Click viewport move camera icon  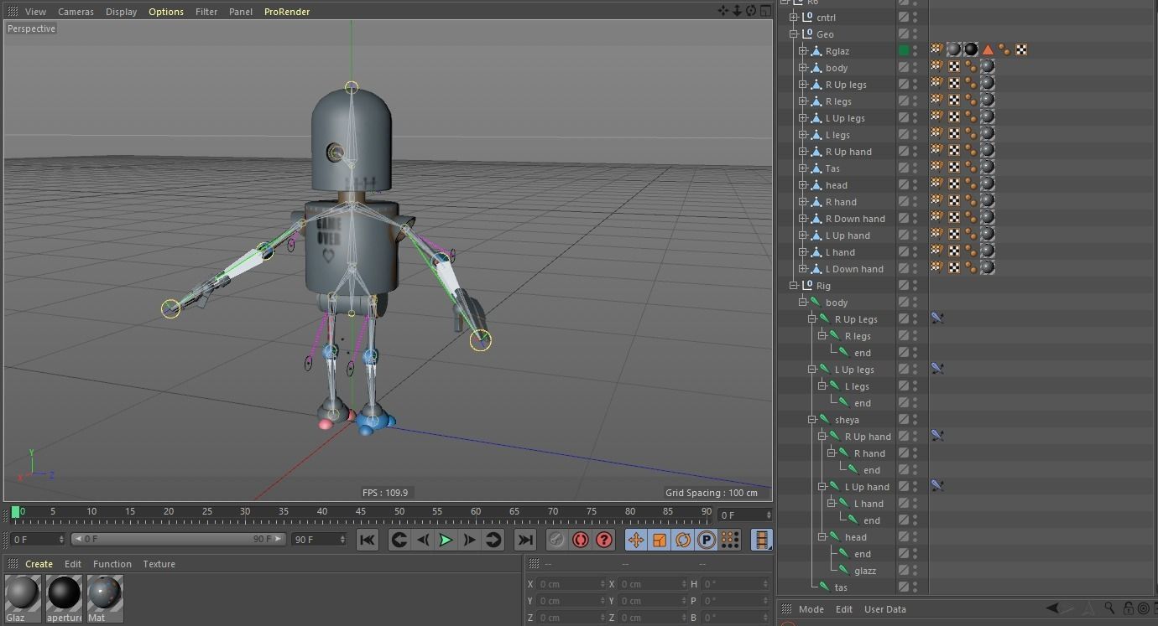coord(722,11)
